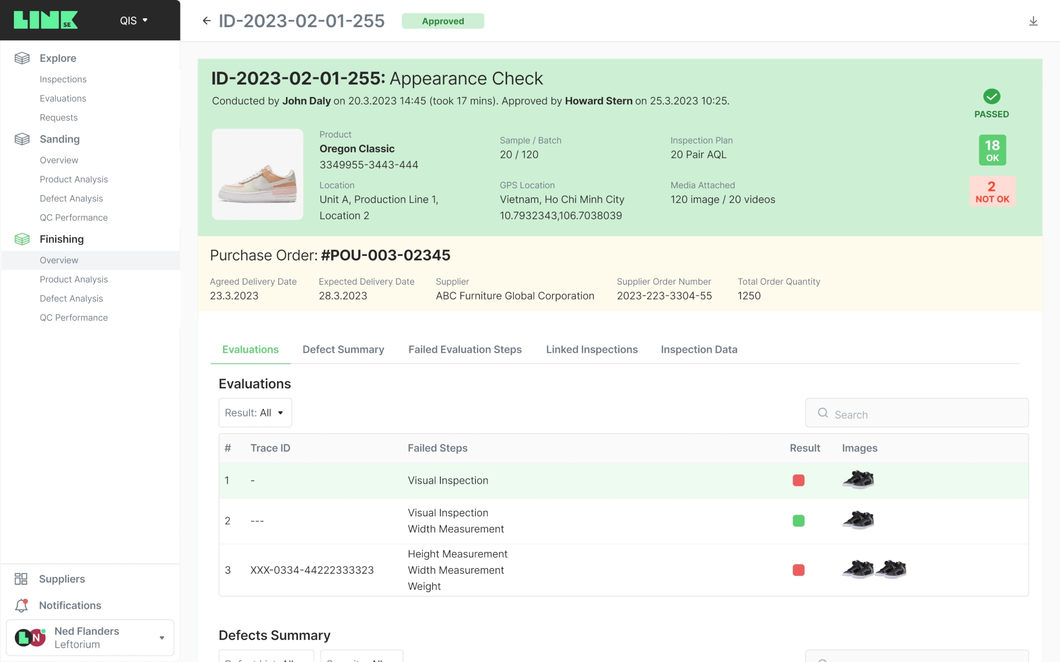Go to Inspections in the sidebar
This screenshot has width=1060, height=662.
click(63, 79)
